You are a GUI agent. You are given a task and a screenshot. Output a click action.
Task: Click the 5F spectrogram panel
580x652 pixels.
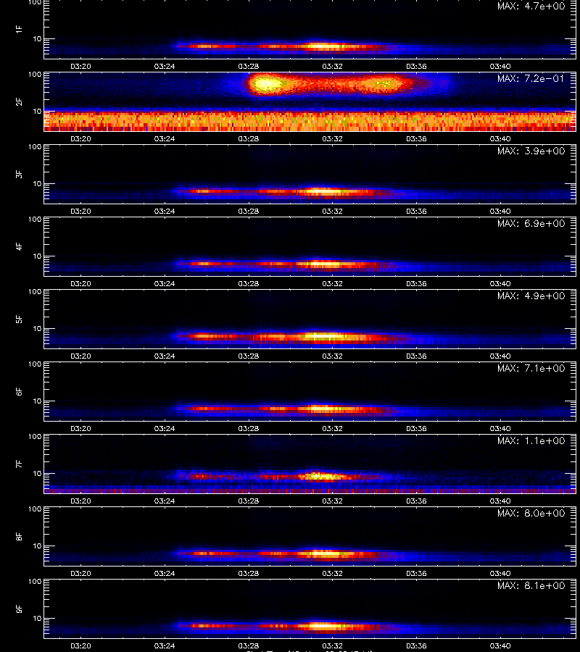click(x=310, y=319)
